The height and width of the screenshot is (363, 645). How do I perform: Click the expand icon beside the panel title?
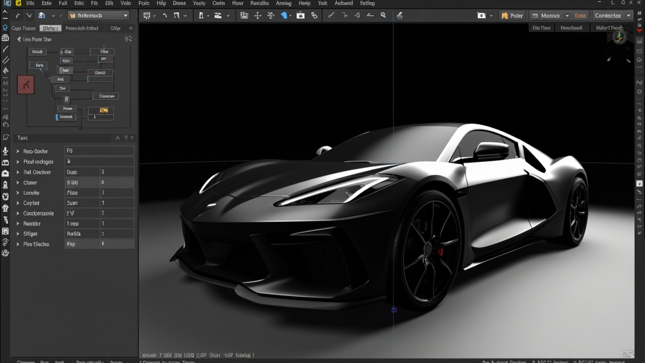point(128,39)
